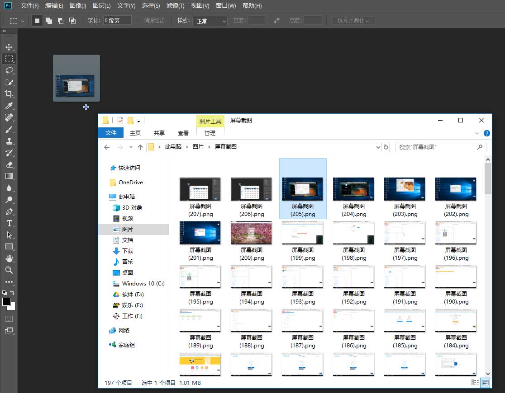The image size is (505, 393).
Task: Open the 滤镜 menu in Photoshop
Action: (x=176, y=6)
